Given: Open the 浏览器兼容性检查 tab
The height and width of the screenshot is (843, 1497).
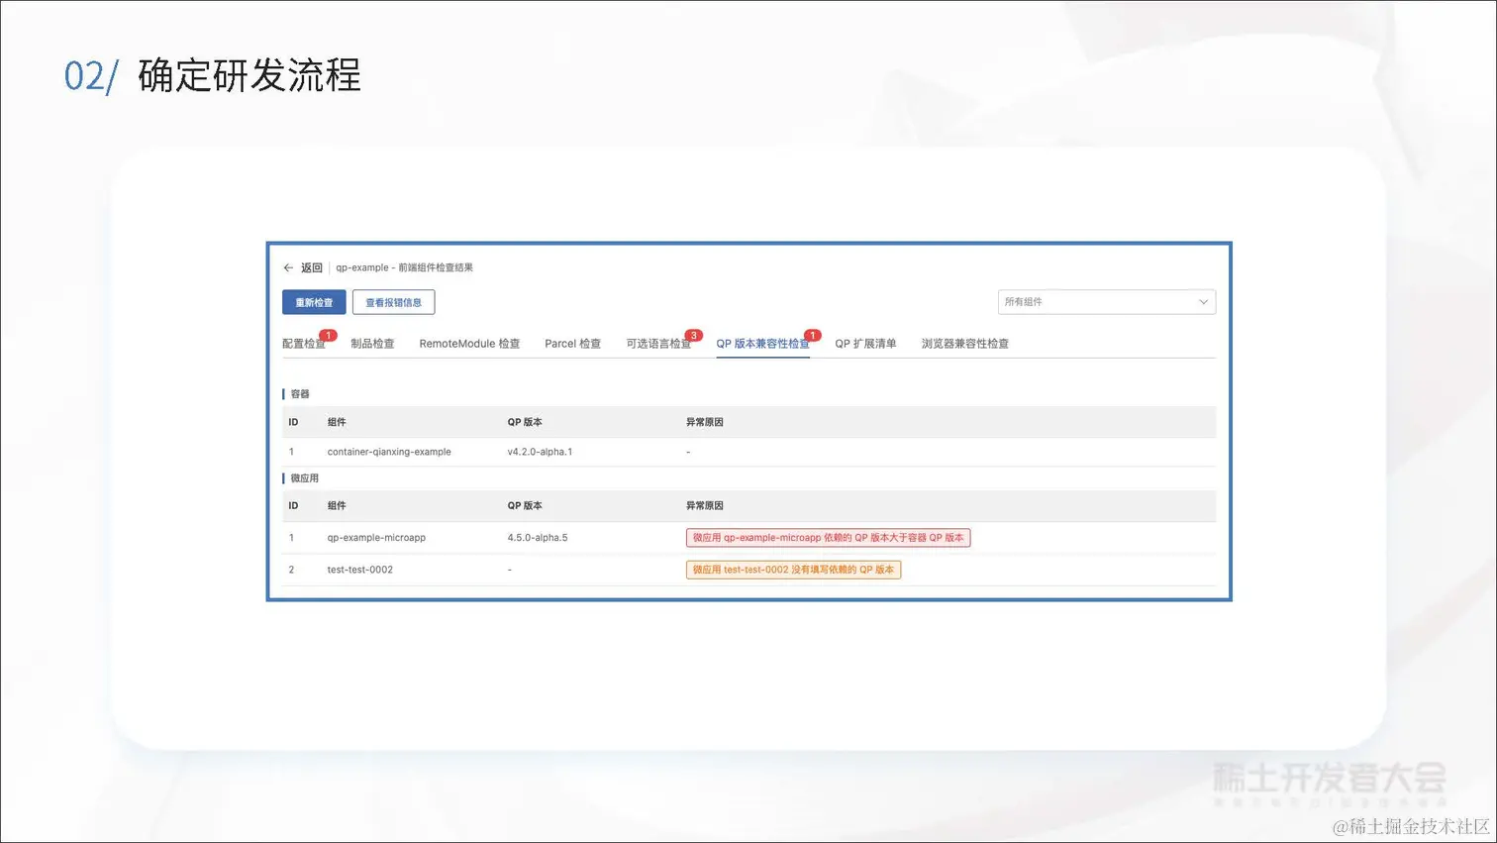Looking at the screenshot, I should click(x=965, y=344).
